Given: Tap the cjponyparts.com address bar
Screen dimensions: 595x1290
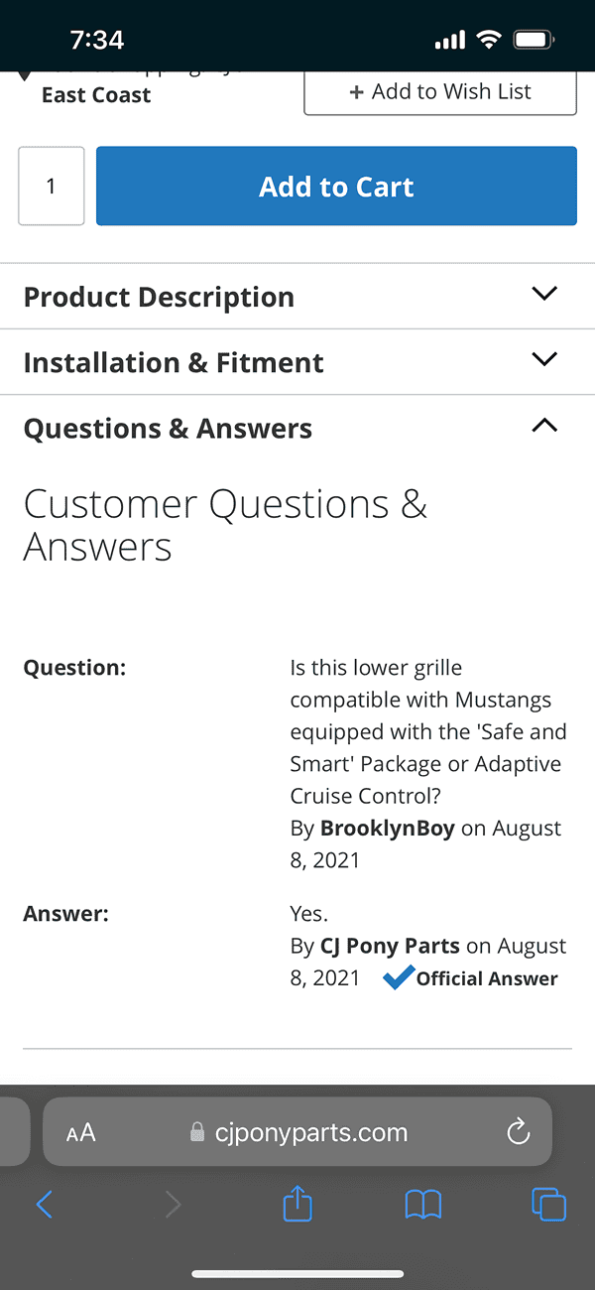Looking at the screenshot, I should 297,1132.
